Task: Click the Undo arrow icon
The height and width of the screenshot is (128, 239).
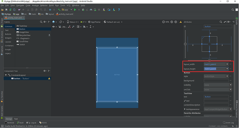Action: pos(19,10)
